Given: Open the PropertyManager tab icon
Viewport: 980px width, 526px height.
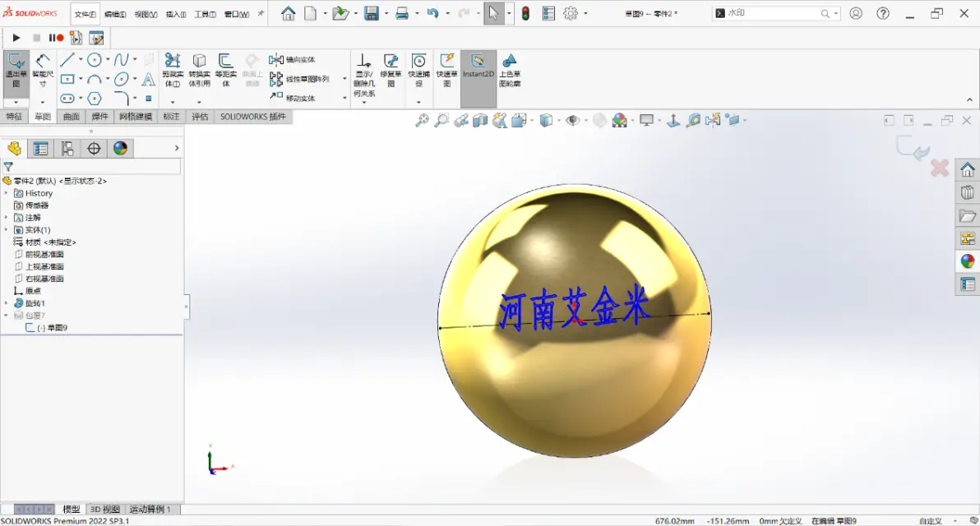Looking at the screenshot, I should (x=40, y=149).
